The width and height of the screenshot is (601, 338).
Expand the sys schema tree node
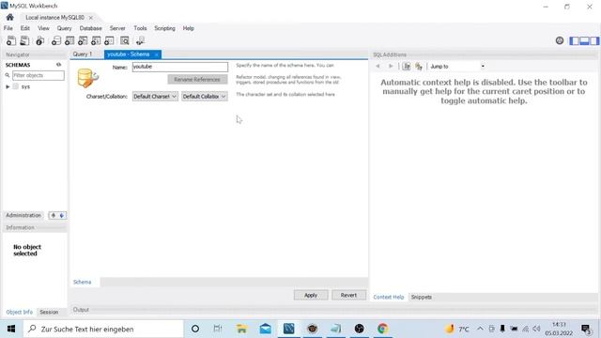8,87
